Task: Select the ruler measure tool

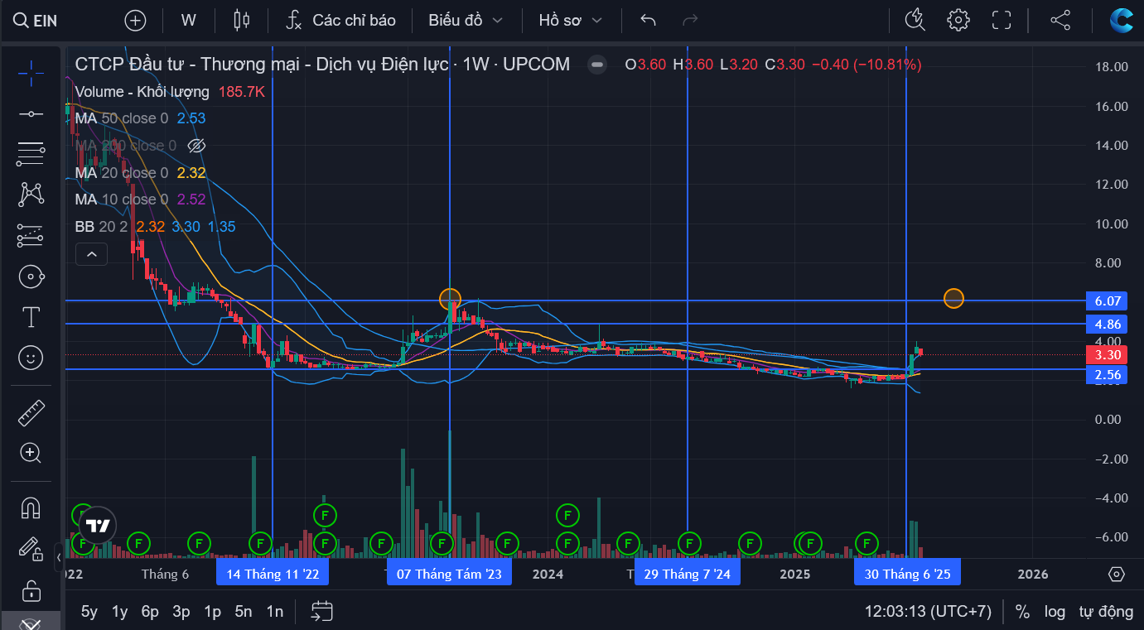Action: pos(31,412)
